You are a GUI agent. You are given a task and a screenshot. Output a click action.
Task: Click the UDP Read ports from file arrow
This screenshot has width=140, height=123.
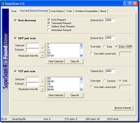(43, 55)
